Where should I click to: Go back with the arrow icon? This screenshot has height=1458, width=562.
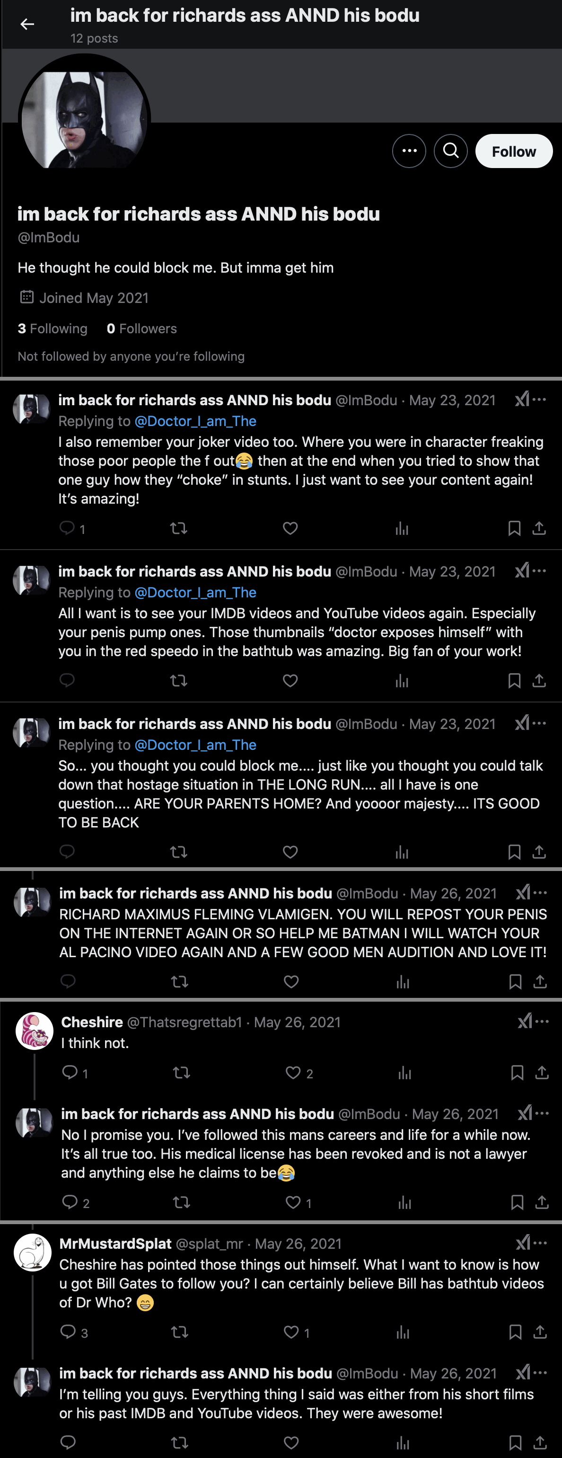point(27,24)
